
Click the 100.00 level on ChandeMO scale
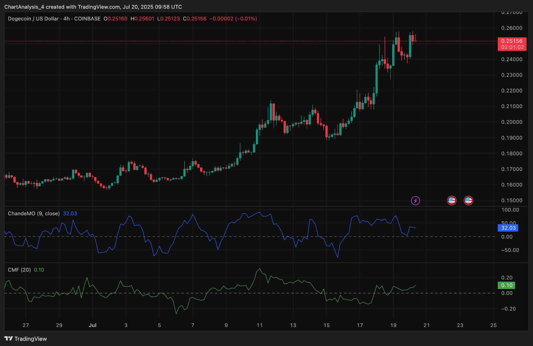click(510, 210)
